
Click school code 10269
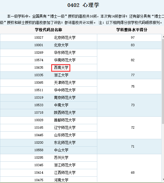[x=39, y=52]
